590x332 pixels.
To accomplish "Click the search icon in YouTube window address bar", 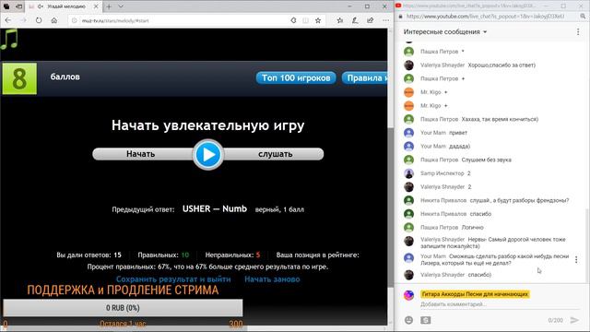I will [x=583, y=17].
